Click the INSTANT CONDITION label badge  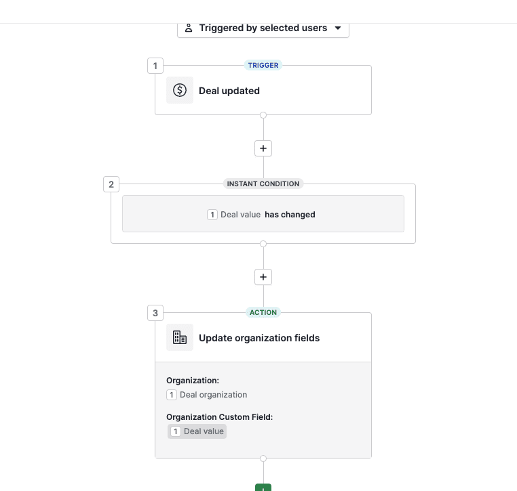263,184
